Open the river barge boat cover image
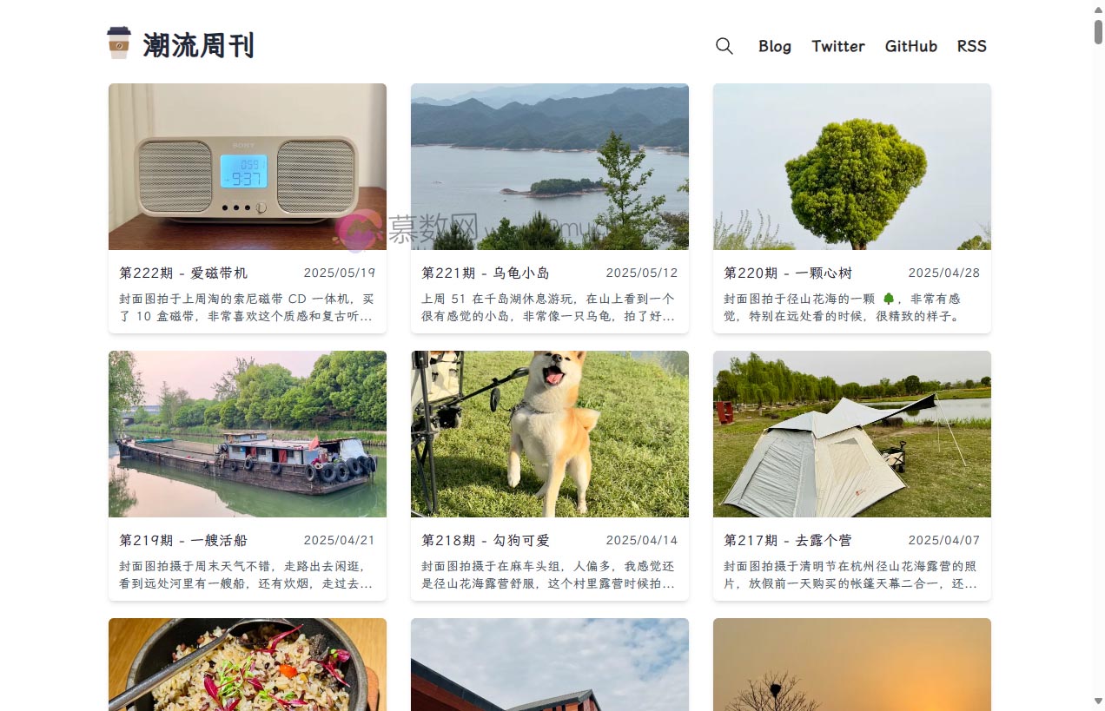This screenshot has width=1105, height=711. 248,434
